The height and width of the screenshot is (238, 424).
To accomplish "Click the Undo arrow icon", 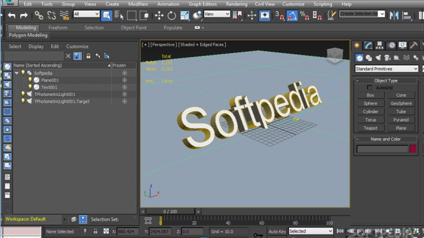I will (11, 15).
